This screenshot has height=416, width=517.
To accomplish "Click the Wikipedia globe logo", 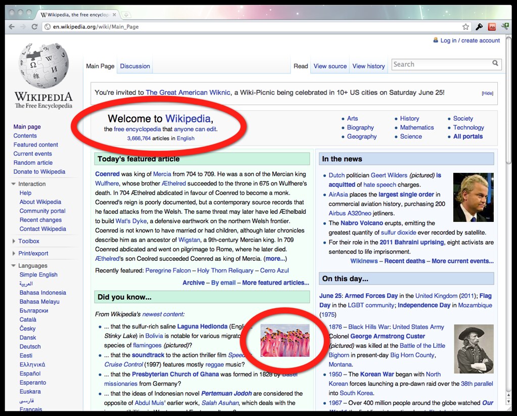I will pyautogui.click(x=43, y=66).
